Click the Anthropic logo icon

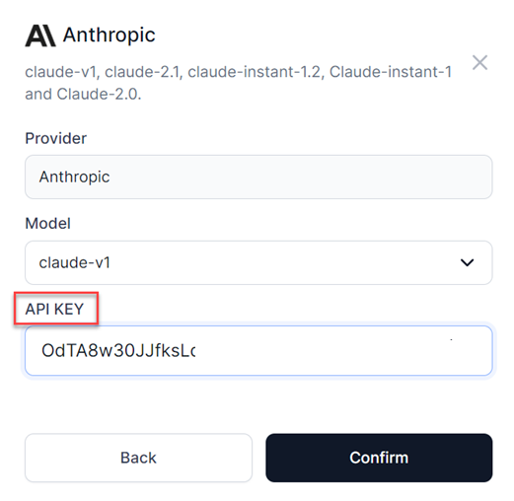(40, 36)
